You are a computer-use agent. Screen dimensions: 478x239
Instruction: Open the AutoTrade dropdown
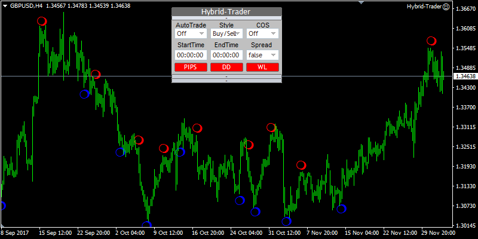(191, 33)
